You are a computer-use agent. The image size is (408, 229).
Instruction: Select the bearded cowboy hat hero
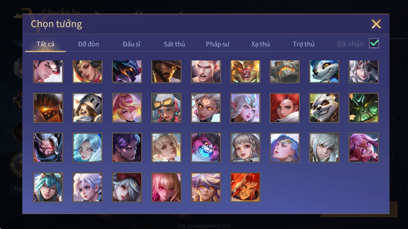pyautogui.click(x=166, y=71)
